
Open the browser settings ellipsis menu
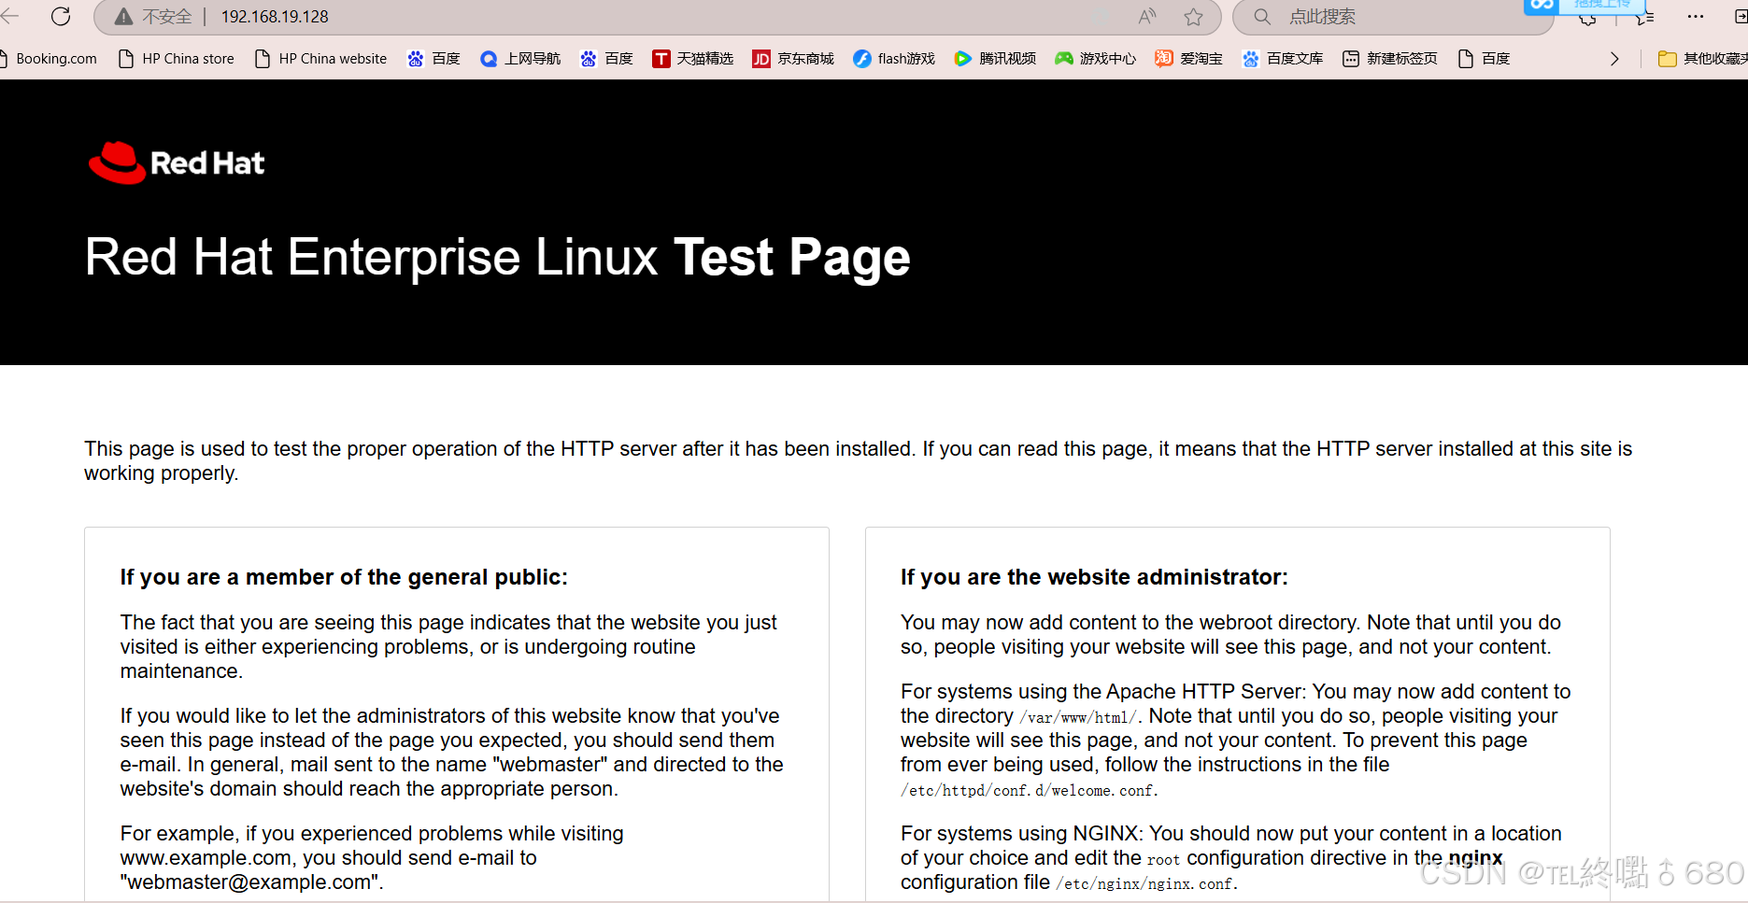click(1696, 17)
